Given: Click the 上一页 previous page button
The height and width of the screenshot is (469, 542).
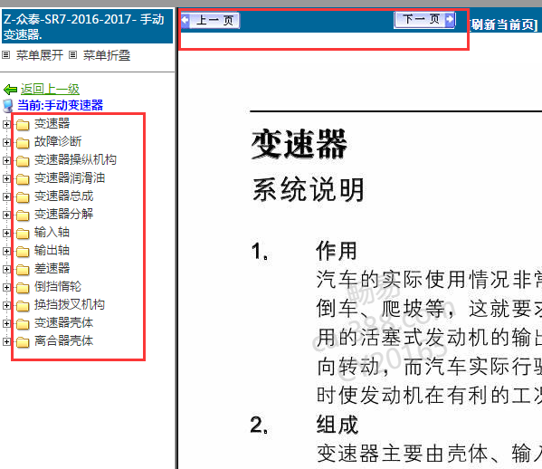Looking at the screenshot, I should [x=211, y=20].
